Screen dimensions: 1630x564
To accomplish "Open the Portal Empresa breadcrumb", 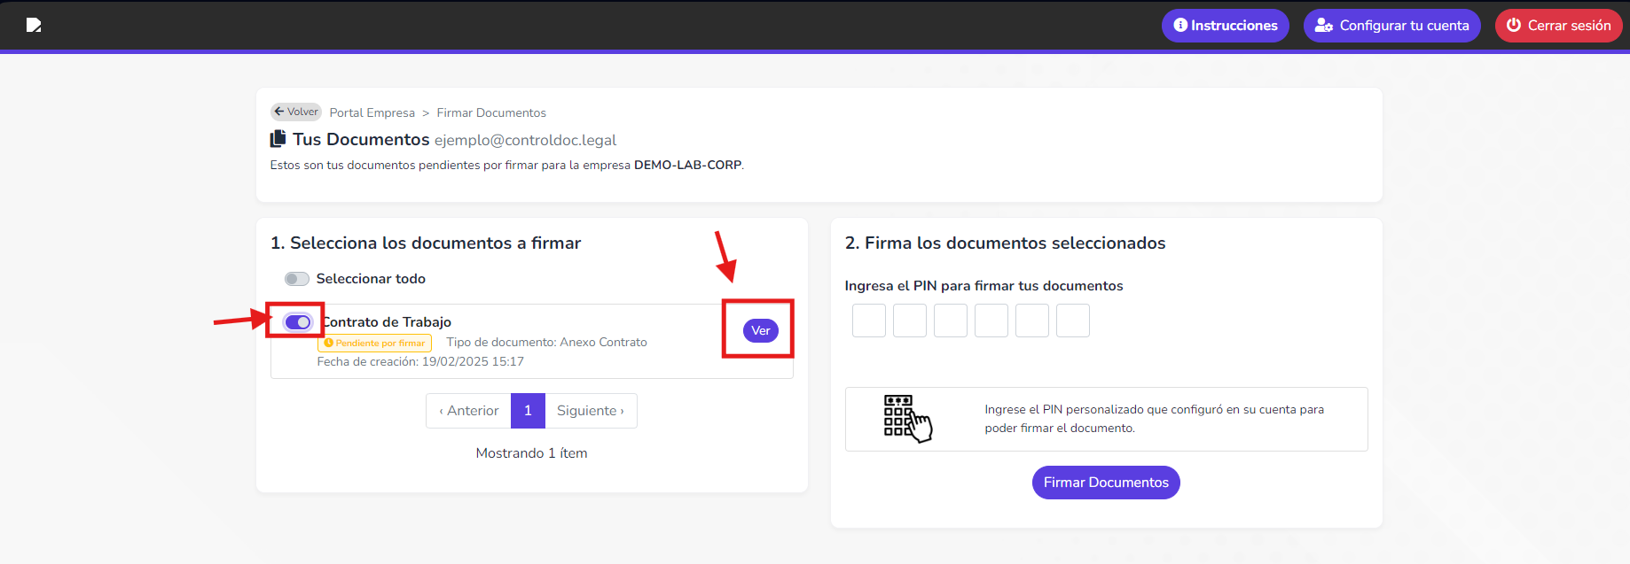I will (x=372, y=112).
